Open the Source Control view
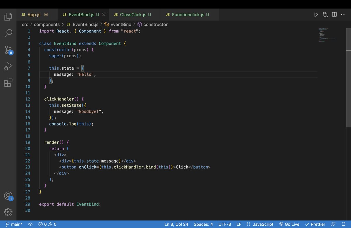This screenshot has width=351, height=228. coord(8,50)
